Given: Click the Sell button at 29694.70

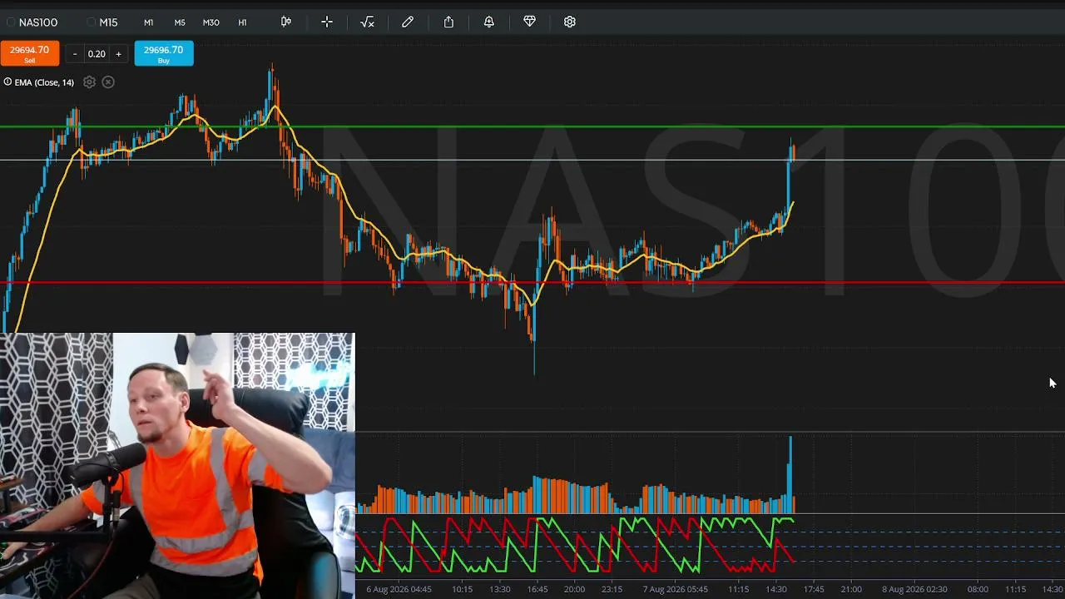Looking at the screenshot, I should [x=29, y=53].
